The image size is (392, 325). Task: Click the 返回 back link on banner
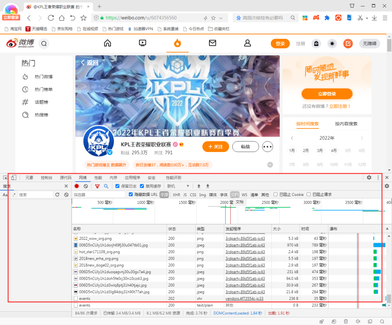pyautogui.click(x=90, y=63)
